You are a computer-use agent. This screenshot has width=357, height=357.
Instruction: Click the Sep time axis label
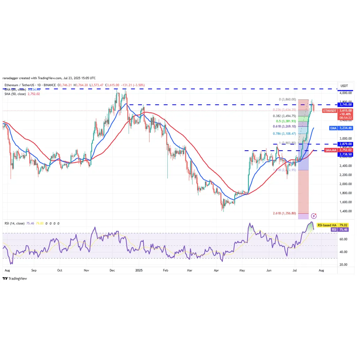point(34,271)
